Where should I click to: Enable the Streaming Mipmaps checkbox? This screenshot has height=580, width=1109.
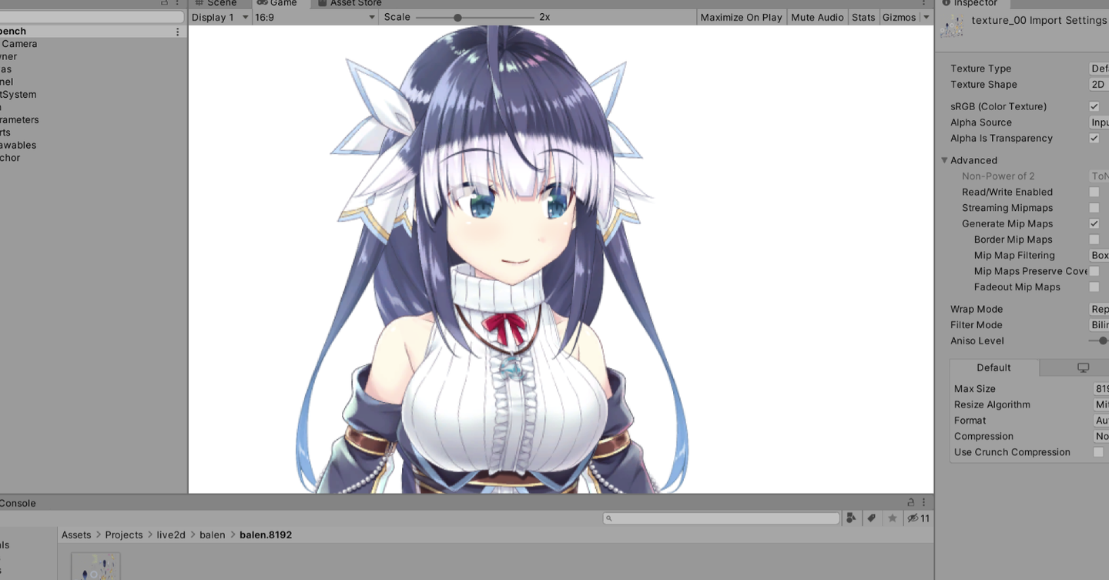(1094, 208)
